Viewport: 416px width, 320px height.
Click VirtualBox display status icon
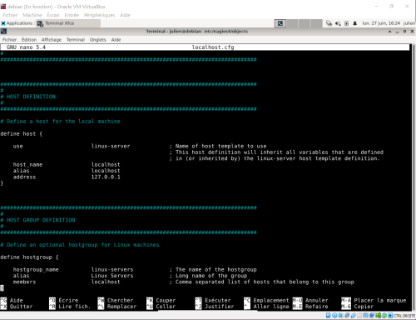point(366,316)
